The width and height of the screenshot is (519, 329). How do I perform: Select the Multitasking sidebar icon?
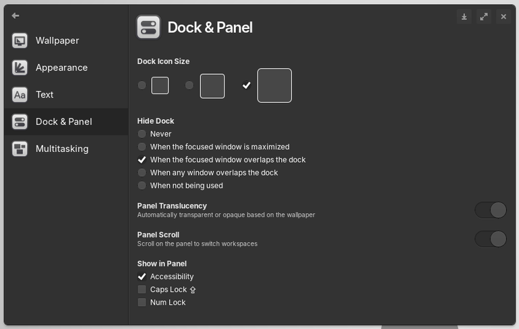coord(20,149)
